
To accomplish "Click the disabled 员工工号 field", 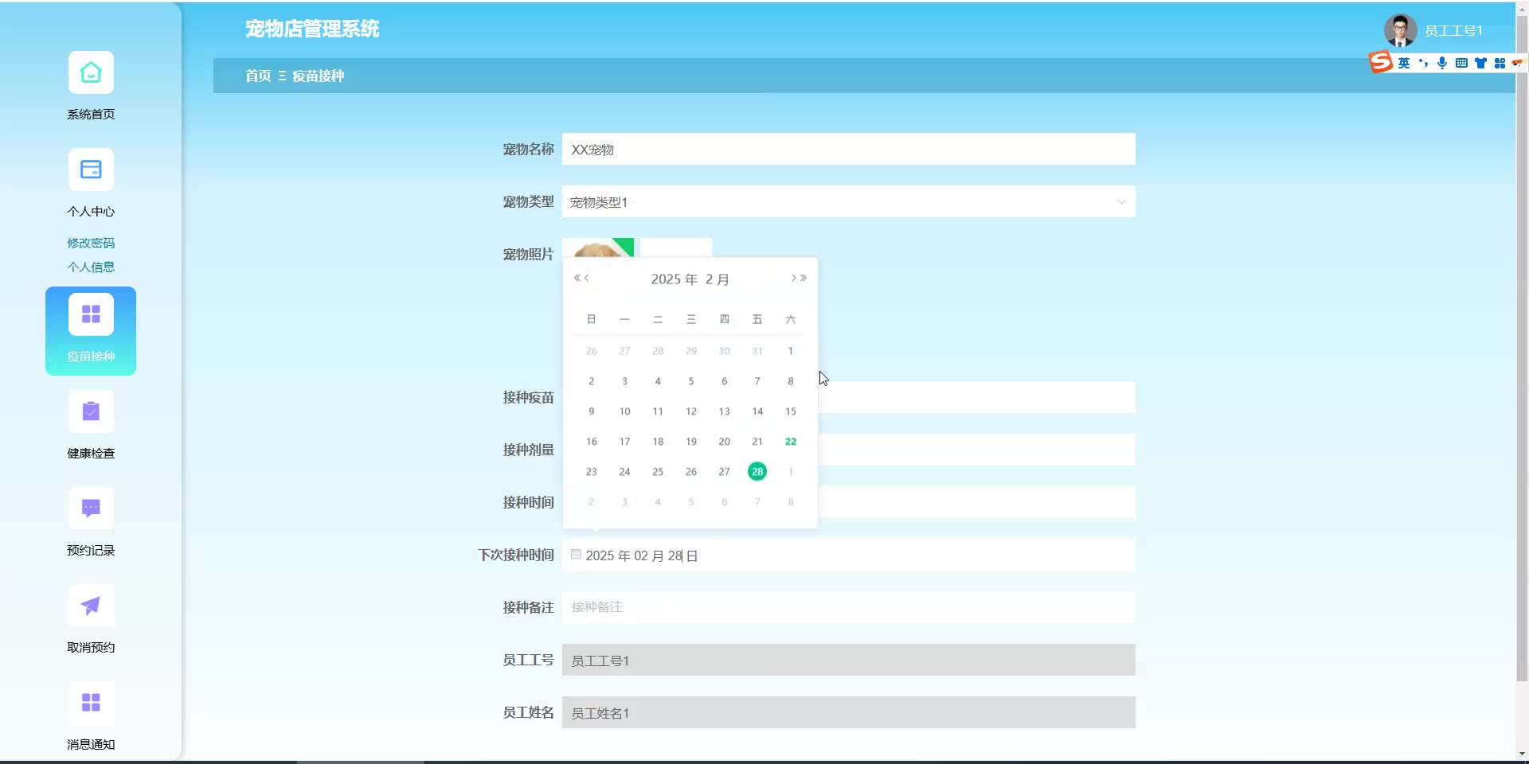I will pos(848,661).
